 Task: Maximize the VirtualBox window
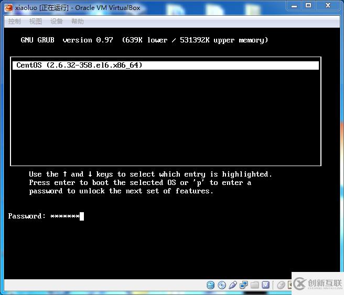tap(308, 5)
